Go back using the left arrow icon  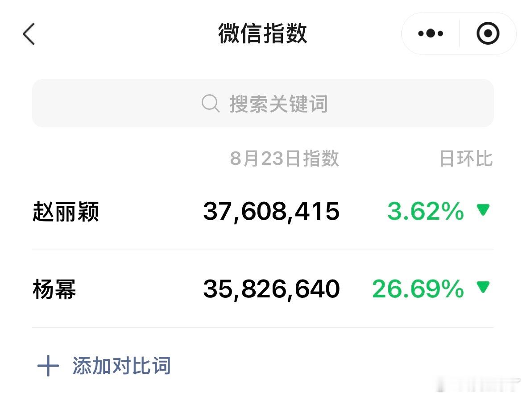29,34
